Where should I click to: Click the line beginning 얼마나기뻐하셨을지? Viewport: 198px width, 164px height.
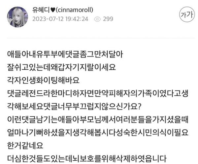click(x=98, y=133)
